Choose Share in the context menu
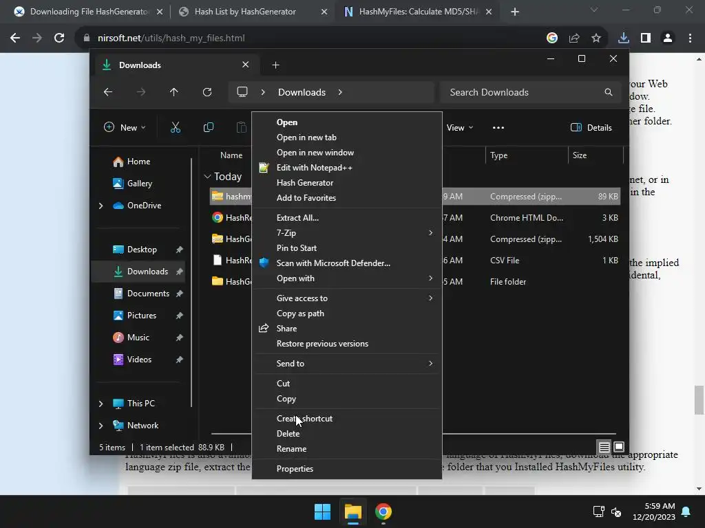This screenshot has height=528, width=705. tap(347, 329)
